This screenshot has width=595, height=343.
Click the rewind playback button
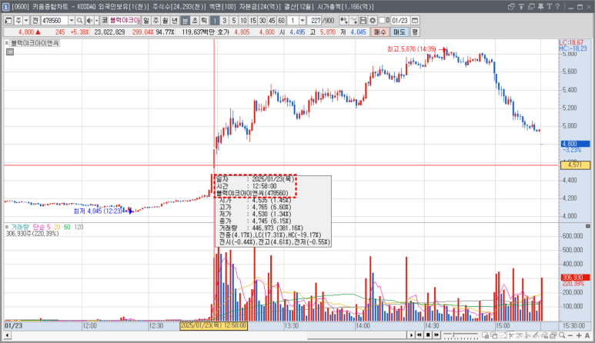[x=420, y=335]
